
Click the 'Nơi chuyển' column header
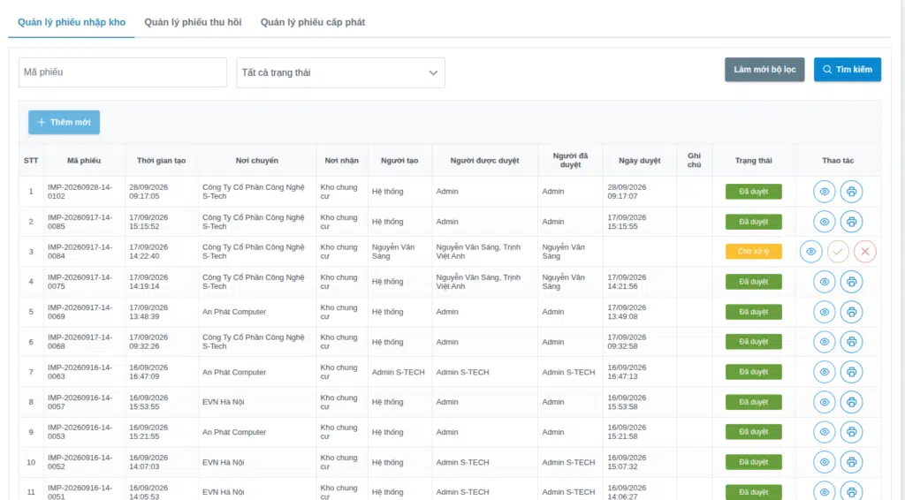257,160
